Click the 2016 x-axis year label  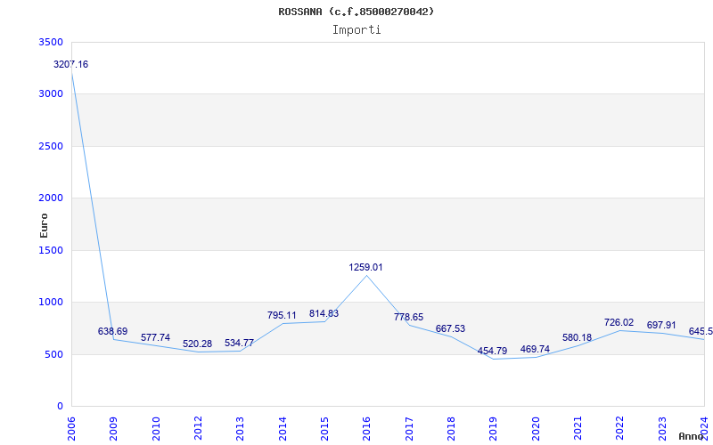(366, 429)
